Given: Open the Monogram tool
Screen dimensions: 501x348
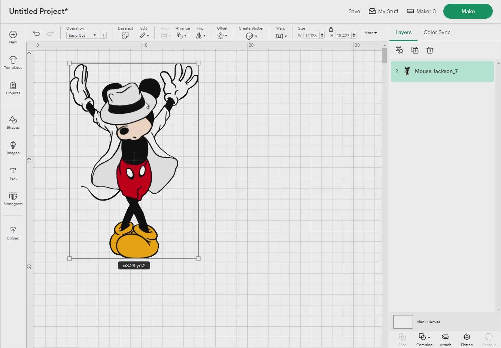Looking at the screenshot, I should coord(13,199).
